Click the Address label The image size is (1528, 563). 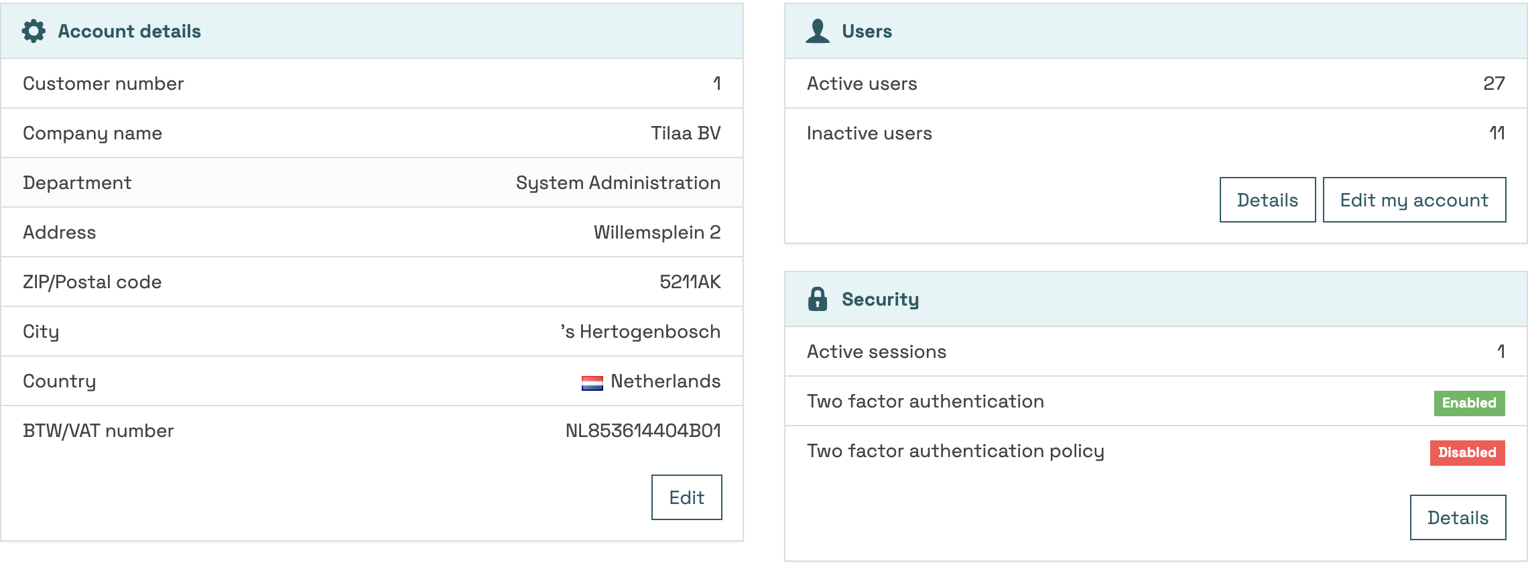point(59,232)
